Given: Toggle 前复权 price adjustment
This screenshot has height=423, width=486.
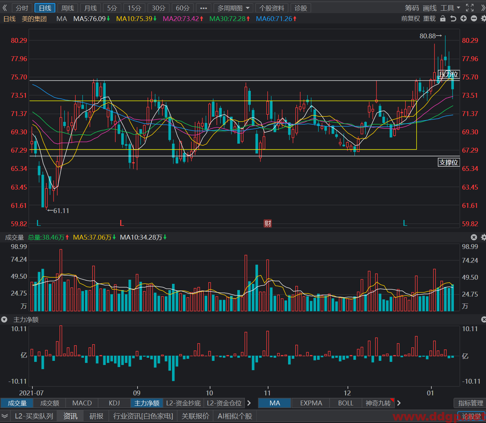Looking at the screenshot, I should pos(410,19).
